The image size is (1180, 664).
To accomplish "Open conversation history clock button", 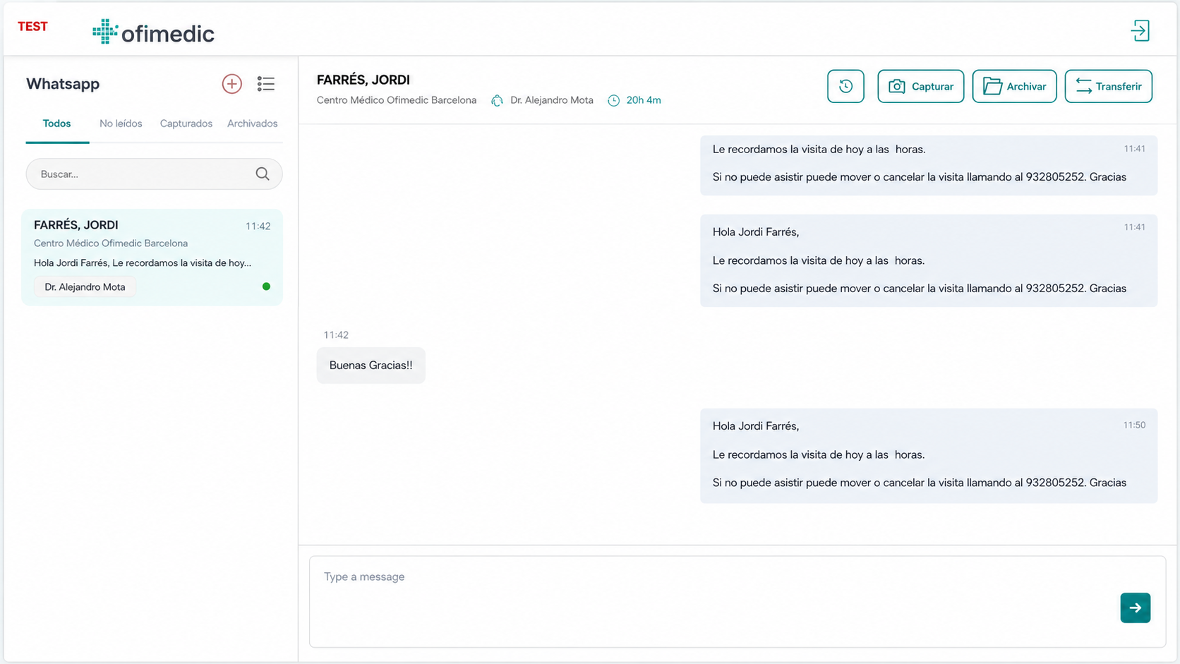I will click(x=845, y=86).
